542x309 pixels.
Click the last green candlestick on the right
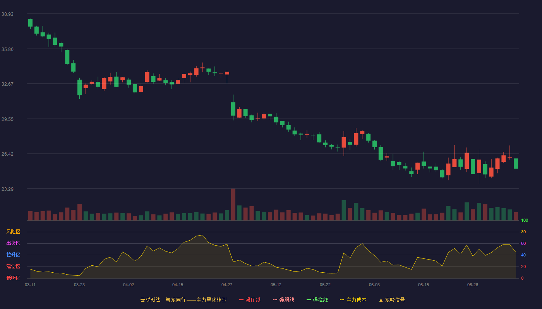pyautogui.click(x=516, y=163)
